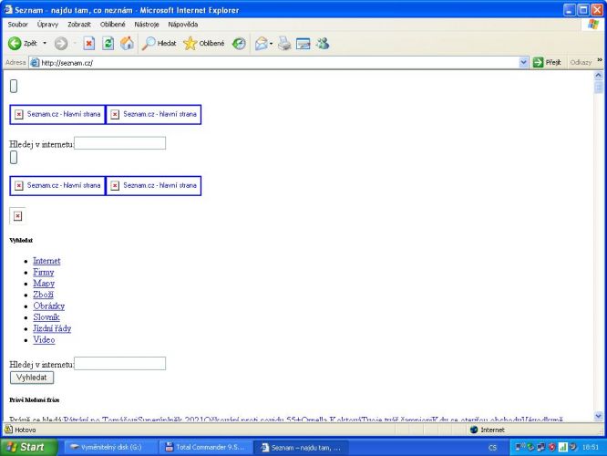This screenshot has width=607, height=456.
Task: Focus the lower Hledej v internetu text field
Action: pyautogui.click(x=119, y=363)
